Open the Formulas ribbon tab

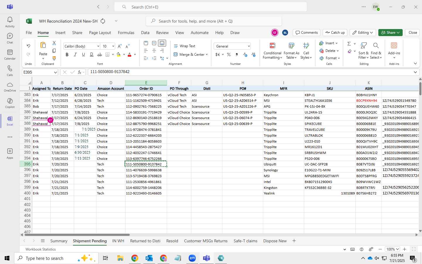click(x=126, y=33)
